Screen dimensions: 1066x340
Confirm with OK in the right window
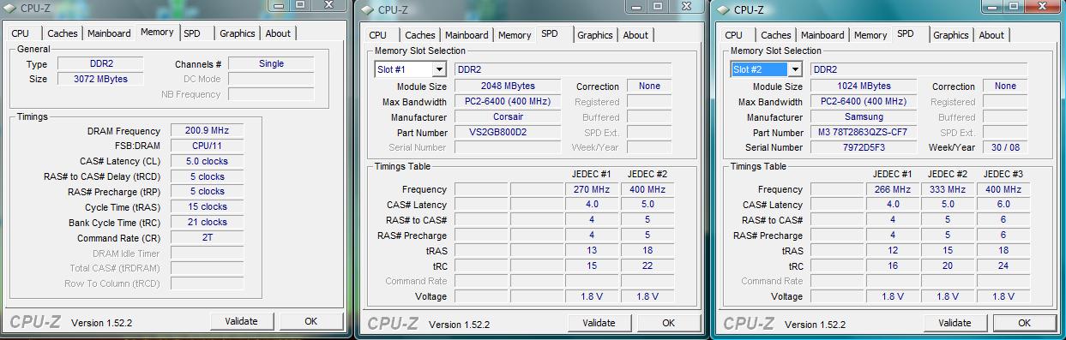tap(1024, 323)
